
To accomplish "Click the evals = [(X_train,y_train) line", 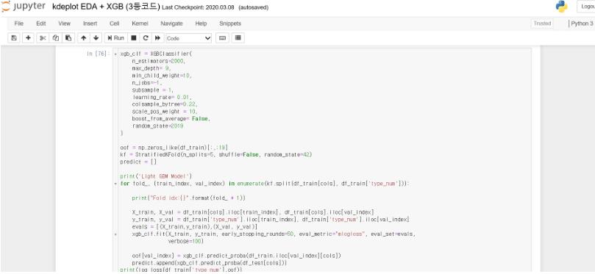I will click(195, 227).
